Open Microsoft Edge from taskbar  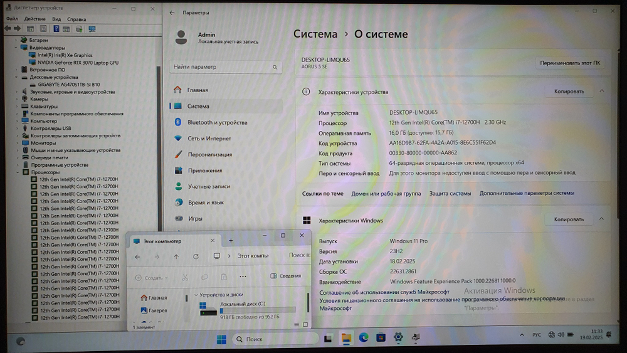[x=364, y=338]
